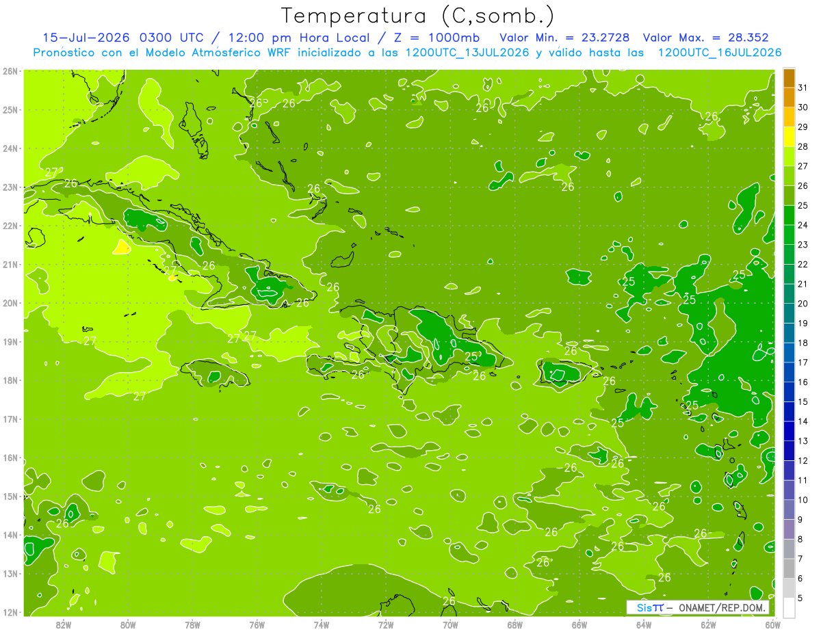
Task: Click the yellow legend swatch between 28 and 29
Action: 789,137
